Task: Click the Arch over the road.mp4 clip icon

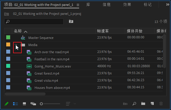Action: pos(29,52)
